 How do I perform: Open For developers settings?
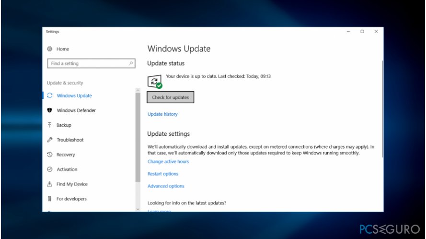pyautogui.click(x=71, y=199)
